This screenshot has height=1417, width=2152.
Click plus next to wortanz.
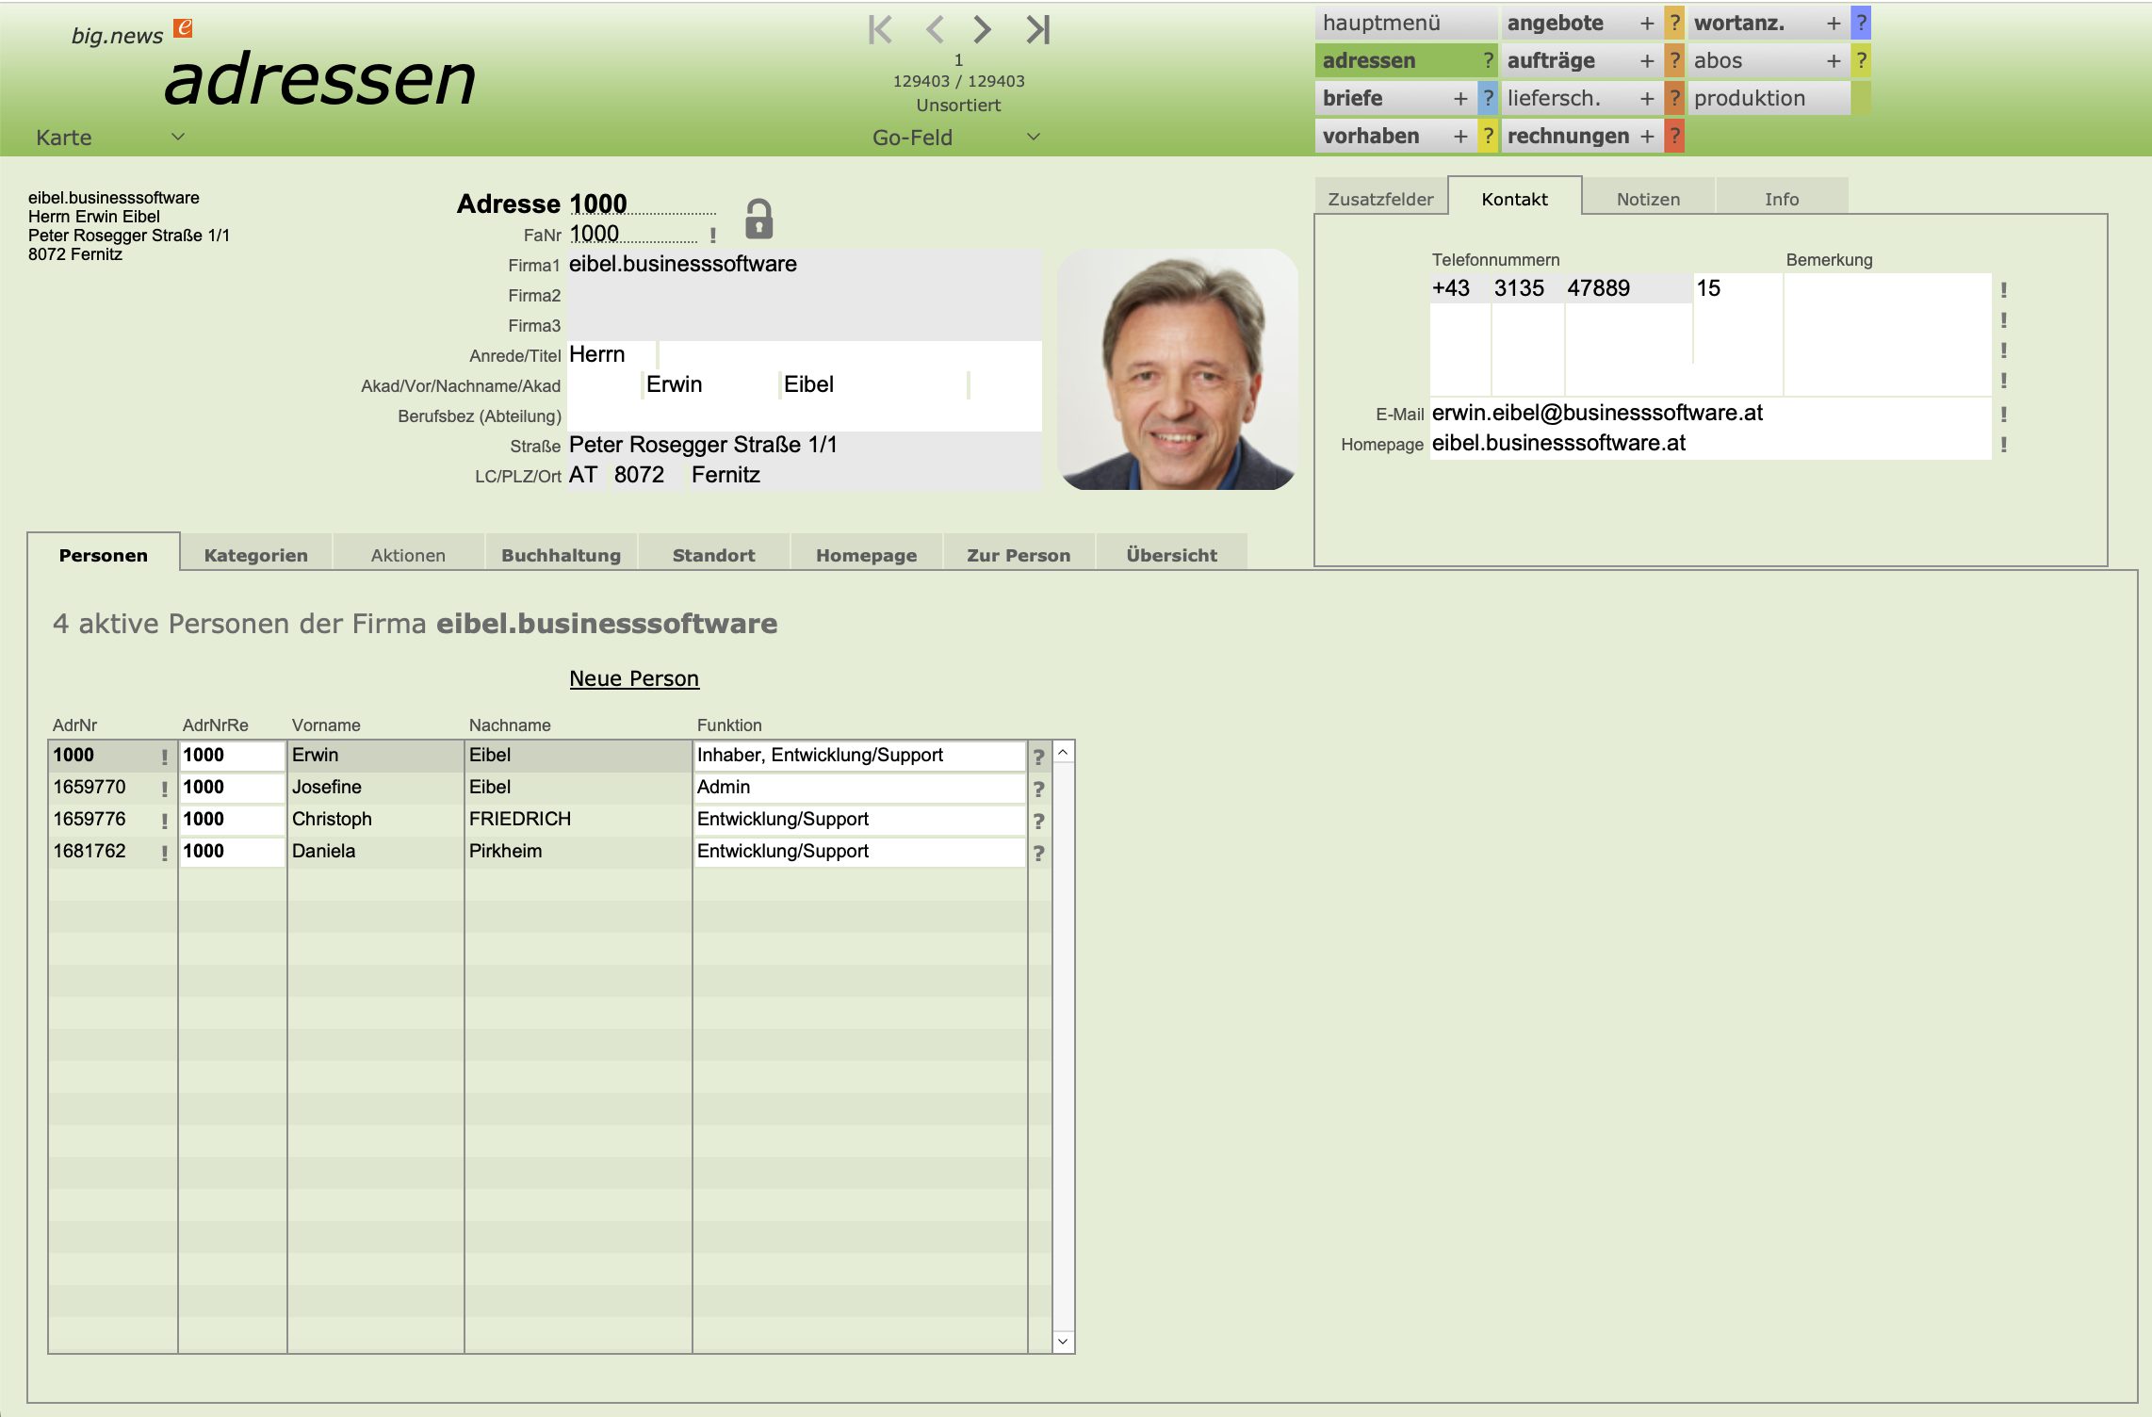click(1834, 23)
